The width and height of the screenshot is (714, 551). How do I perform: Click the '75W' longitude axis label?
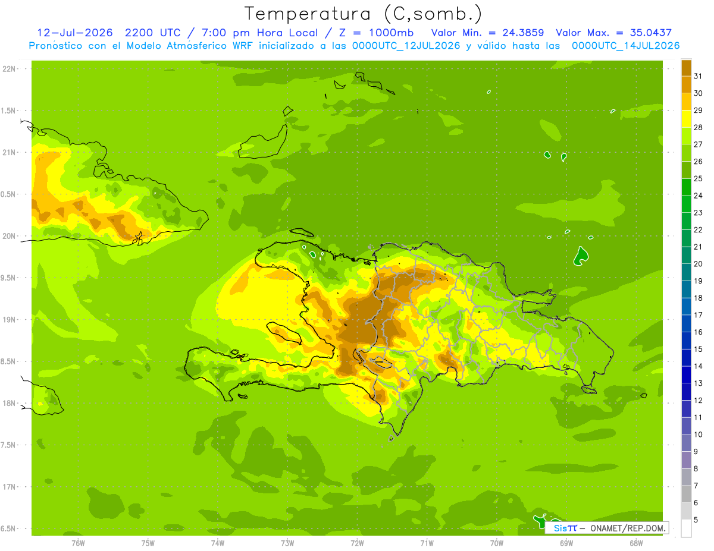(x=148, y=543)
